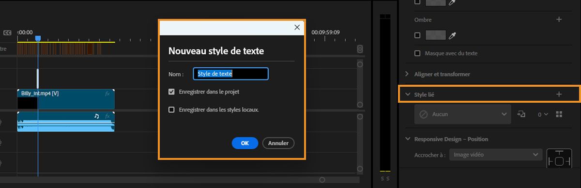Select the small graphic clip above video track

(38, 78)
